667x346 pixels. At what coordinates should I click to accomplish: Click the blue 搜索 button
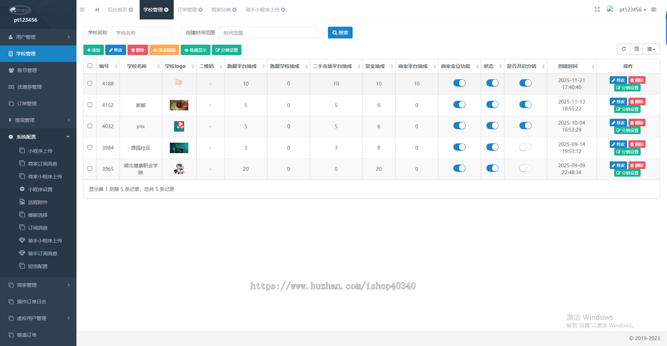tap(340, 33)
